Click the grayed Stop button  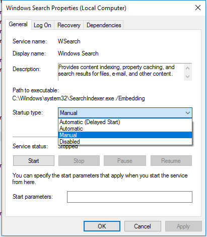click(x=79, y=161)
